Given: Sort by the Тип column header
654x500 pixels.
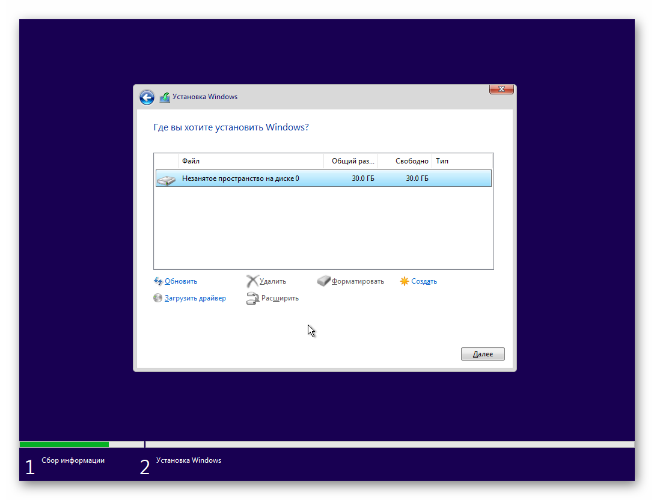Looking at the screenshot, I should (x=462, y=161).
